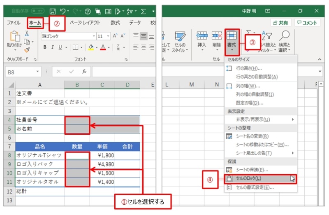Viewport: 329px width, 215px height.
Task: Open the 検索と選択 magnifier tool
Action: [284, 36]
